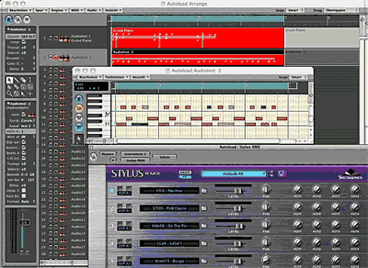Open the Bearbeiten menu in Arrange window
The width and height of the screenshot is (368, 268).
click(x=21, y=10)
